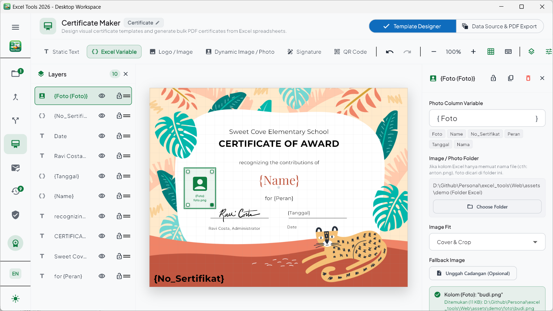
Task: Toggle lock on the recognizin... layer
Action: click(119, 216)
